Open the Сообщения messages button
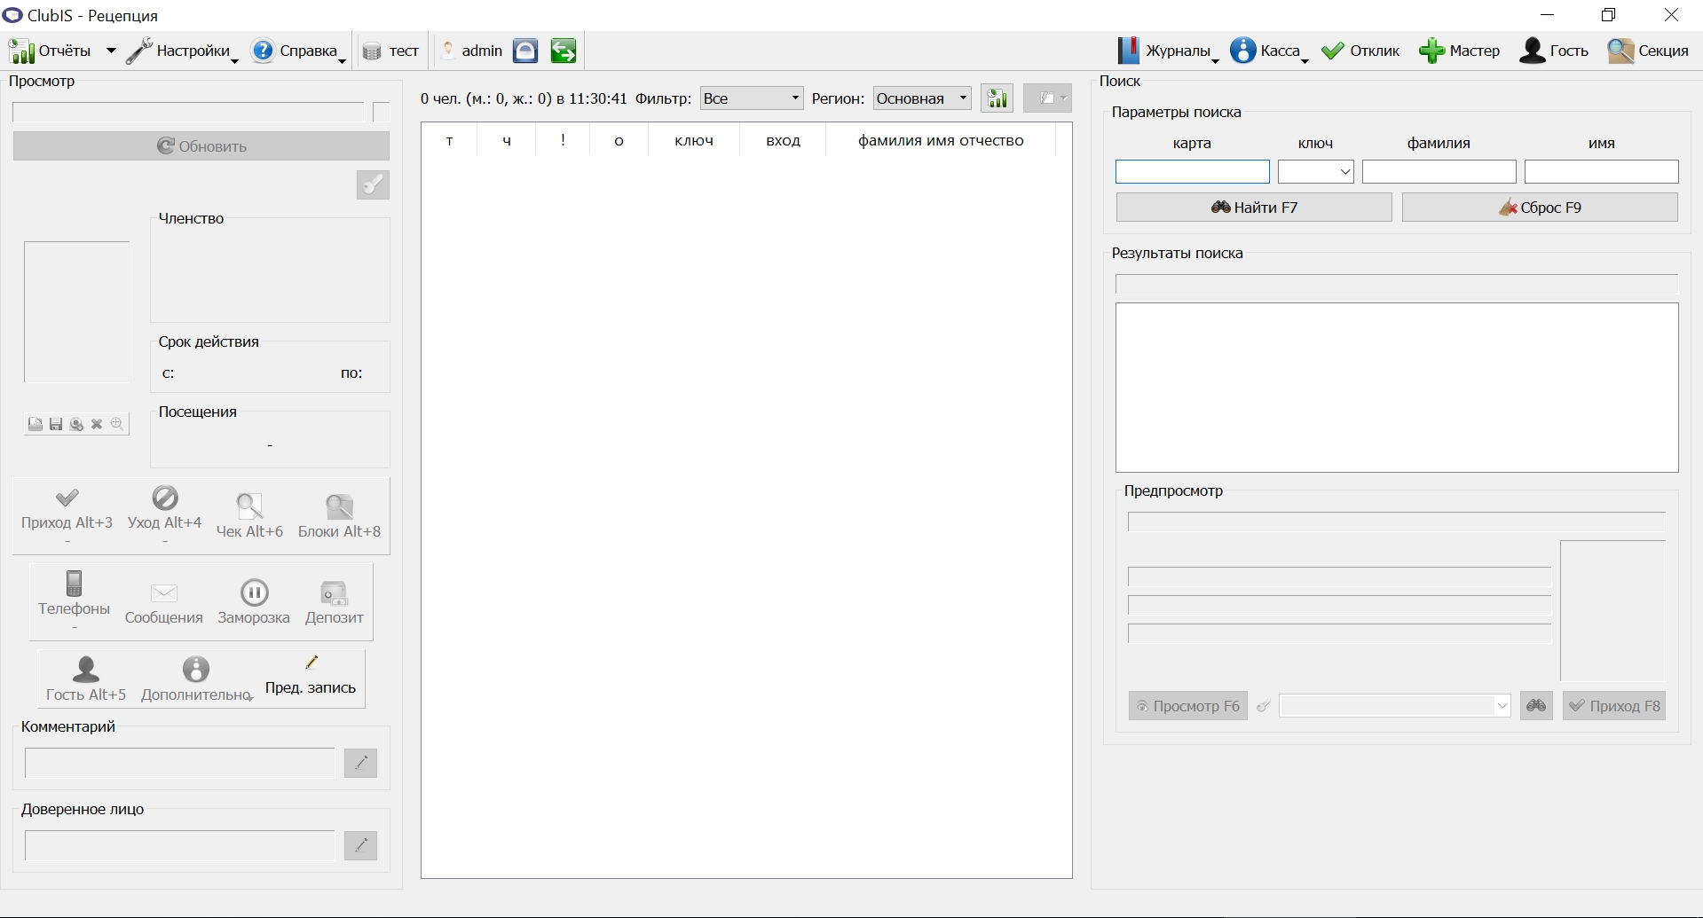This screenshot has height=918, width=1703. 164,603
